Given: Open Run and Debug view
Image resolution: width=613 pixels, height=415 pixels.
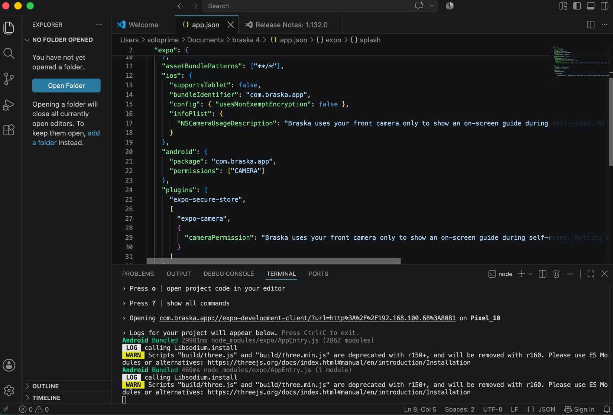Looking at the screenshot, I should 9,105.
